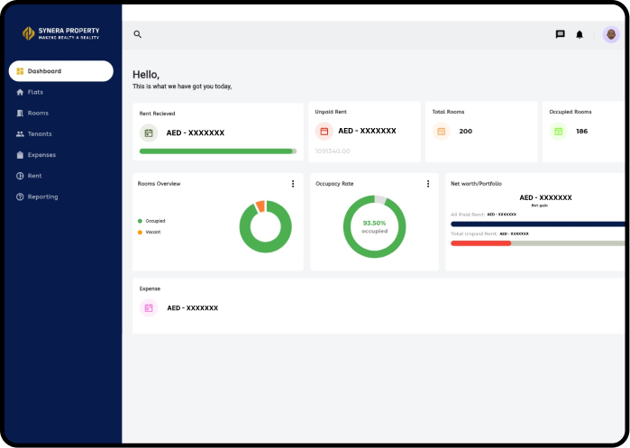Open the notifications bell
Screen dimensions: 630x448
[580, 34]
